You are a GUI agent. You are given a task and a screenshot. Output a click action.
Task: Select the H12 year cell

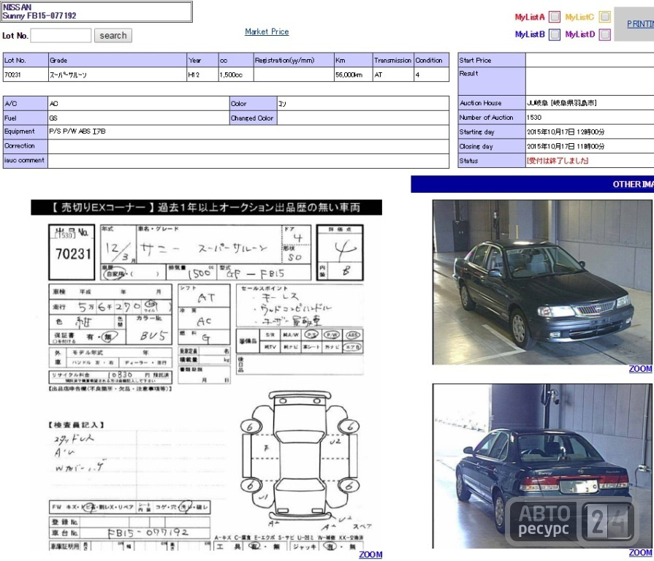tap(202, 75)
